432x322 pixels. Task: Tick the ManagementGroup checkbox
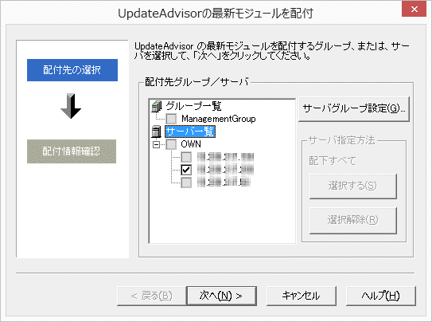pyautogui.click(x=171, y=119)
